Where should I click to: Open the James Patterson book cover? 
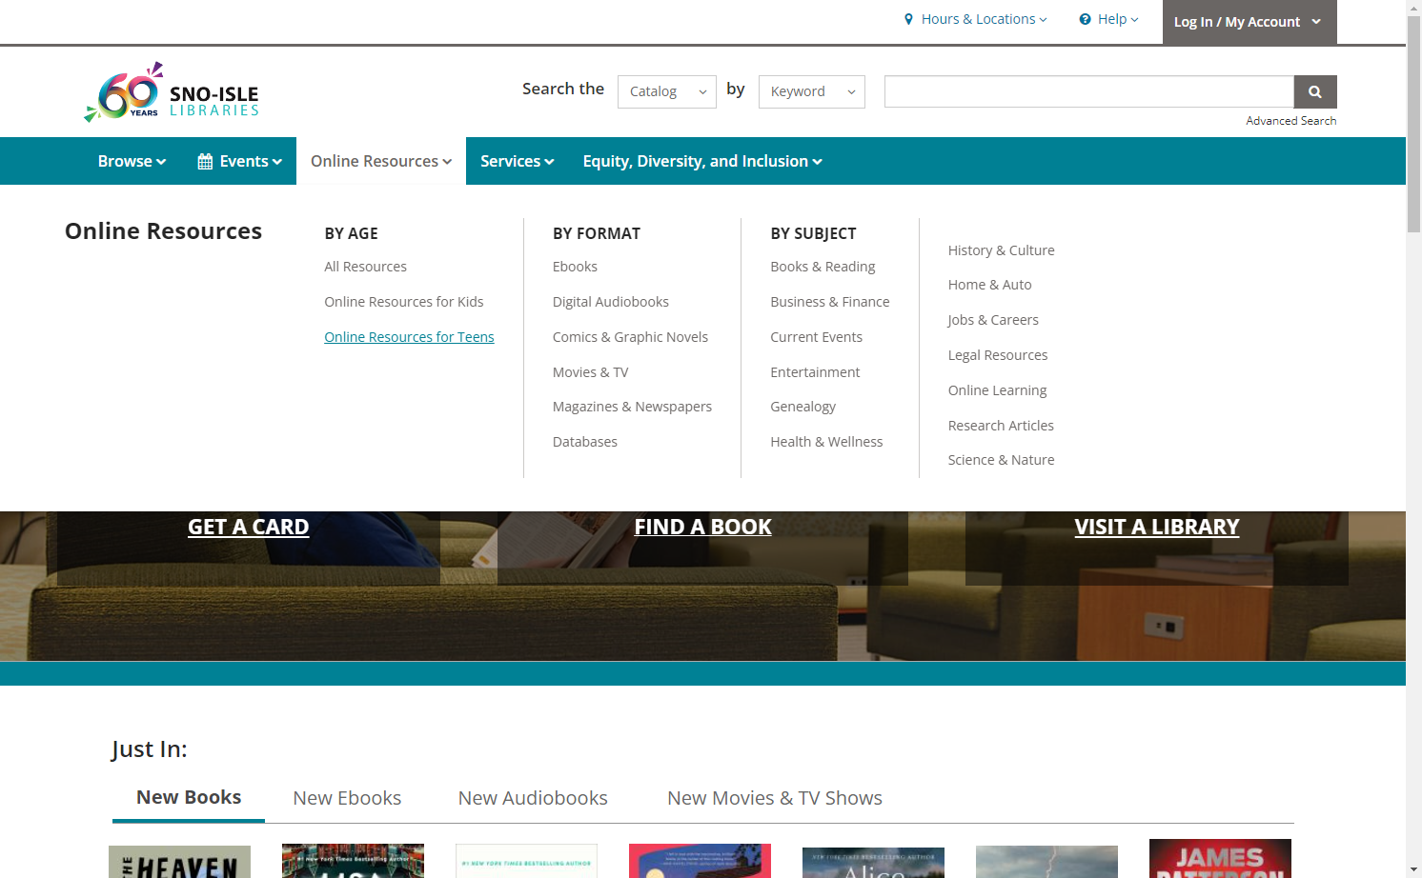[1220, 859]
